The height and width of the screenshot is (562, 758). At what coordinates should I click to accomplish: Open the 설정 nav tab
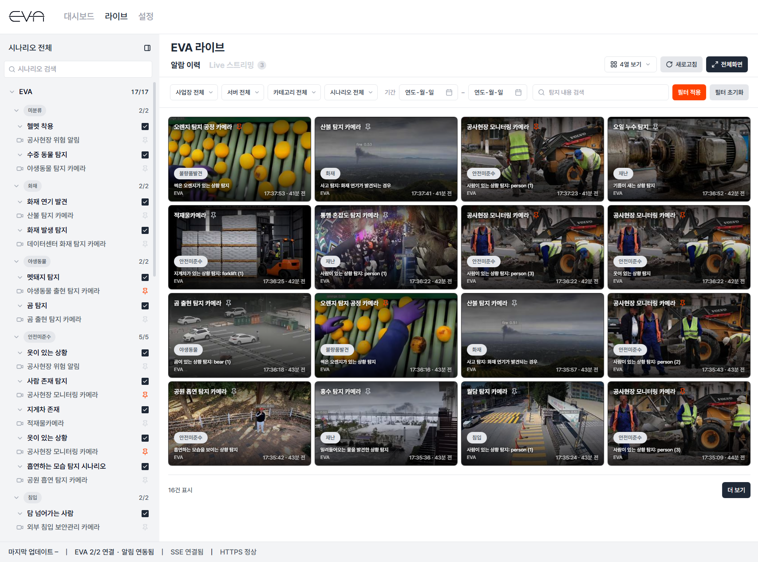pos(146,16)
